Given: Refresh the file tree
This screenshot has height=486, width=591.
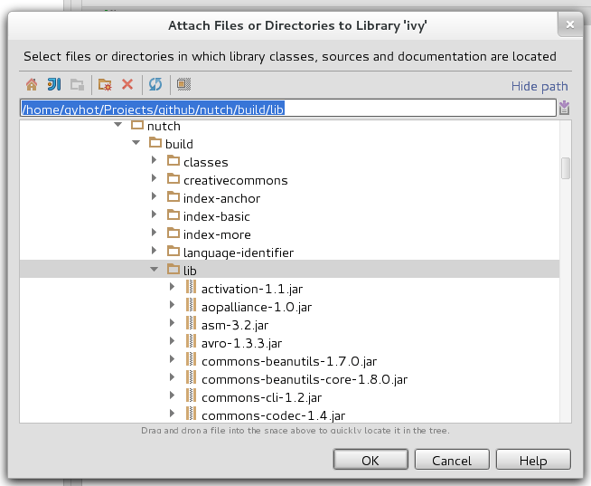Looking at the screenshot, I should [x=155, y=84].
